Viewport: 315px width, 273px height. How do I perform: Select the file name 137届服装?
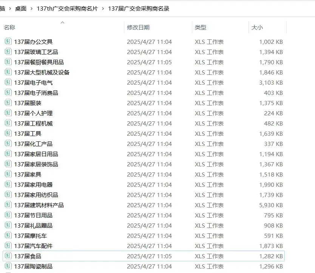[x=28, y=103]
